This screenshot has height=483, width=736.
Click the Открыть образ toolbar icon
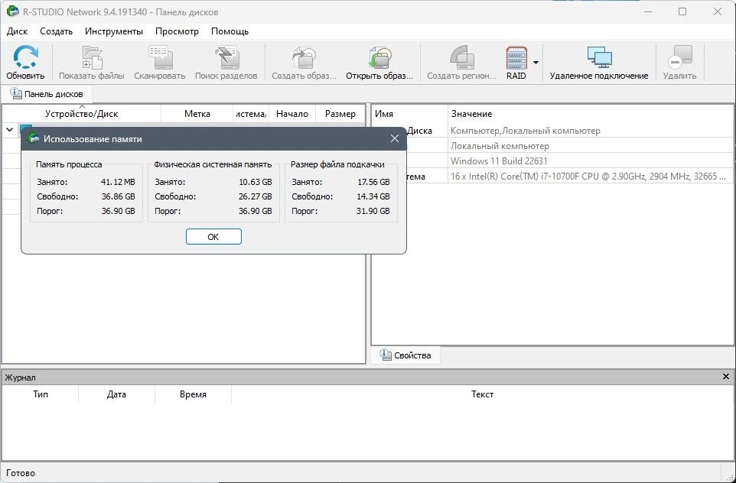pyautogui.click(x=379, y=57)
